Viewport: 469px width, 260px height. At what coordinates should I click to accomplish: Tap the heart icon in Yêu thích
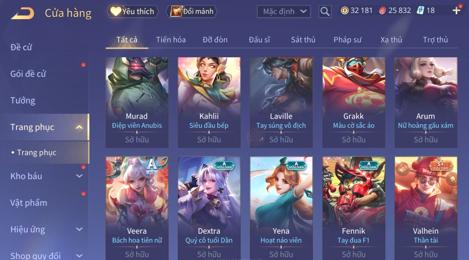(116, 11)
